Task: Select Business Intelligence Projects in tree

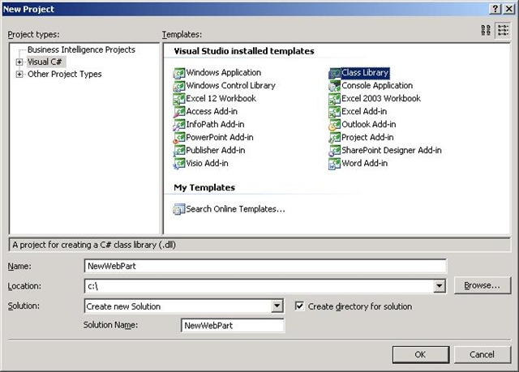Action: click(81, 49)
